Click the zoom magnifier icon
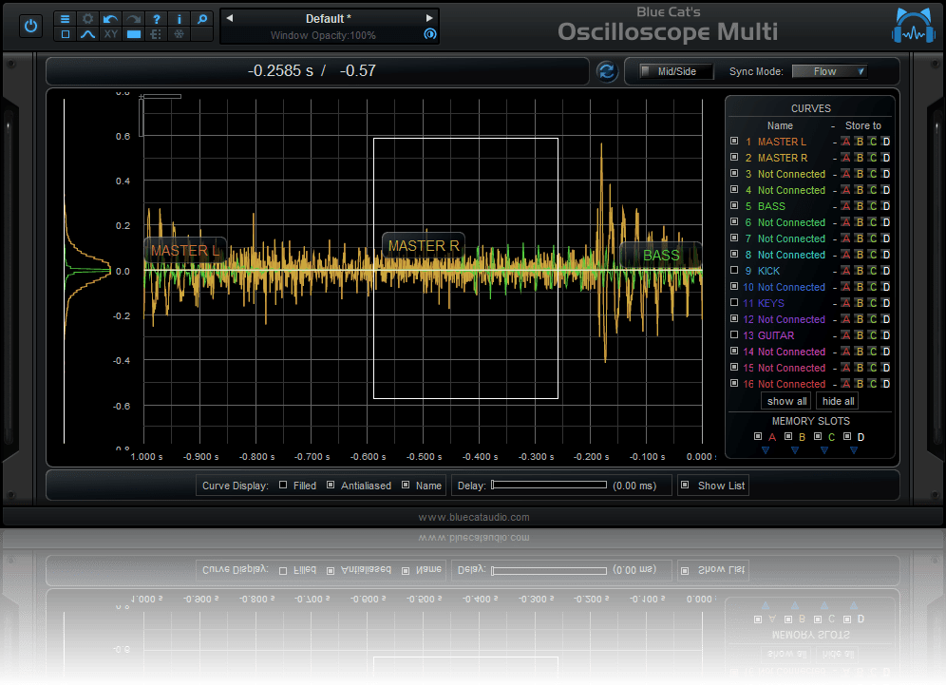 click(x=201, y=20)
